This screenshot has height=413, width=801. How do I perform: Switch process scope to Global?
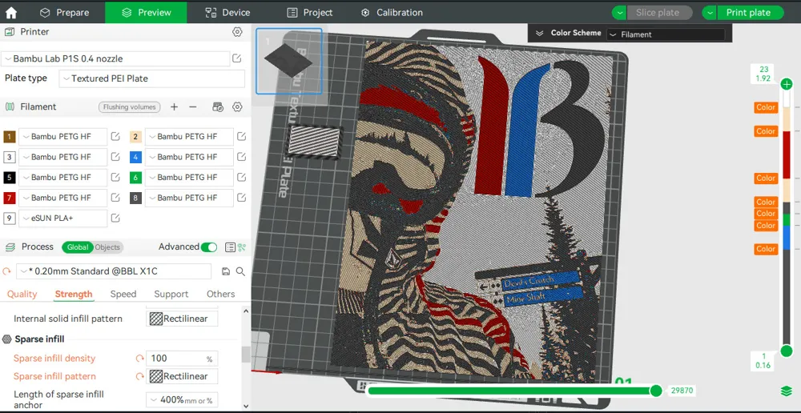coord(78,247)
